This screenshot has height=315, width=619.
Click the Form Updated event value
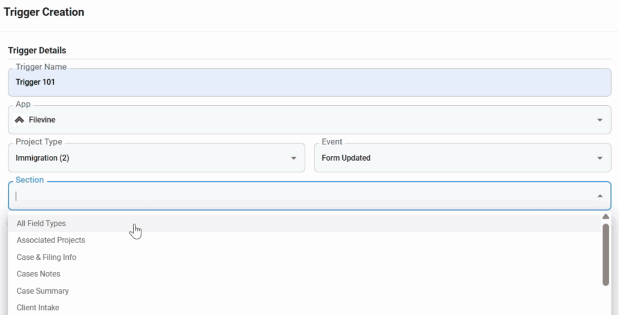click(x=346, y=158)
